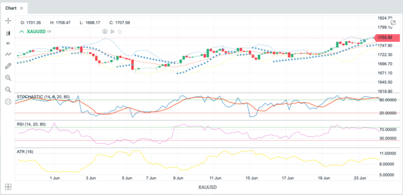The height and width of the screenshot is (195, 403).
Task: Click the 11.00000 ATR scale value
Action: coord(387,153)
